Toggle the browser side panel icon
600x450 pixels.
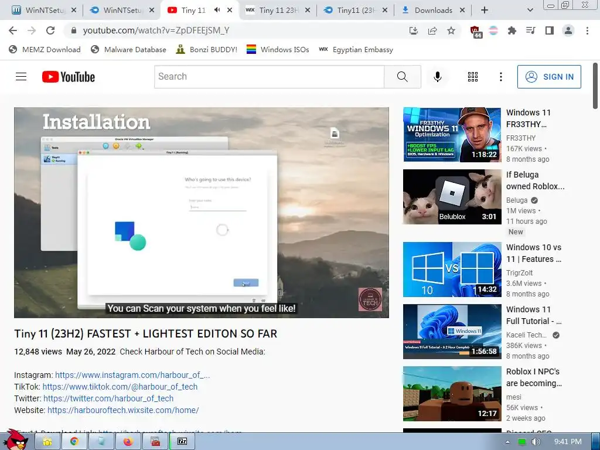pos(550,30)
